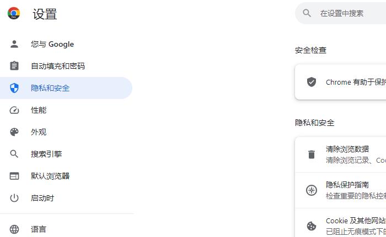Click the speedometer icon for 性能
Image resolution: width=386 pixels, height=237 pixels.
click(14, 110)
